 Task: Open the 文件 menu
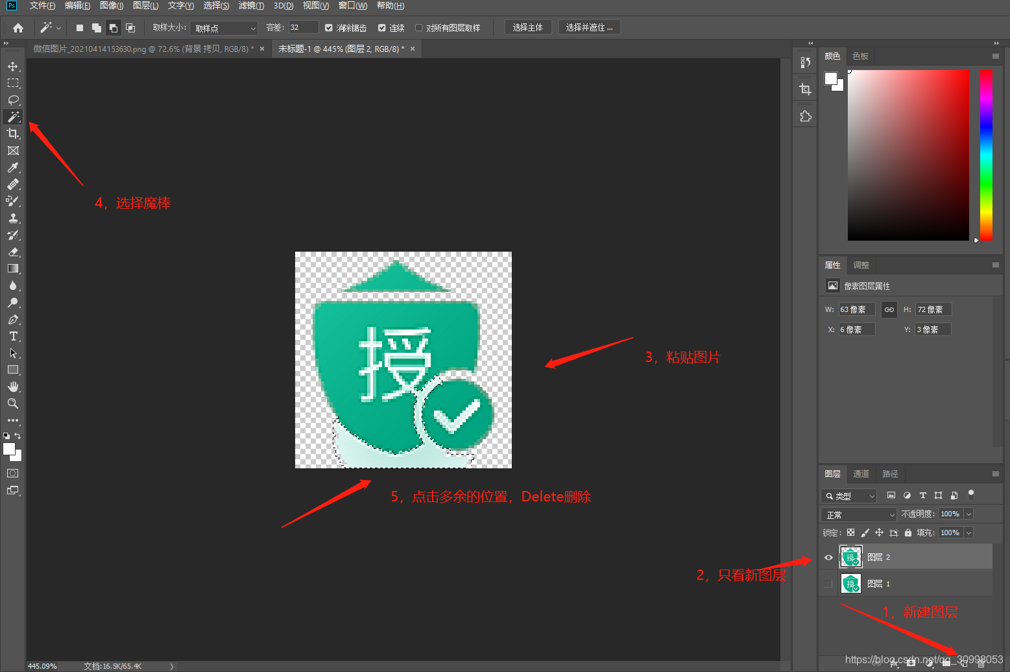coord(42,6)
